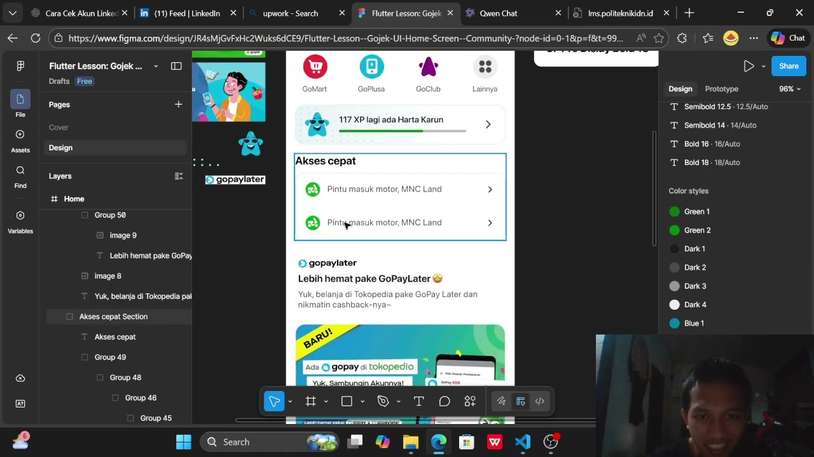Open the Copilot Chat button
This screenshot has width=814, height=457.
click(788, 38)
